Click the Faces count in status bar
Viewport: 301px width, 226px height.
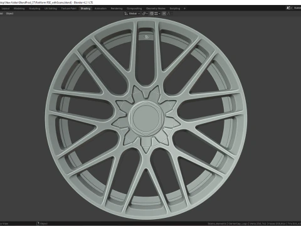(277, 223)
